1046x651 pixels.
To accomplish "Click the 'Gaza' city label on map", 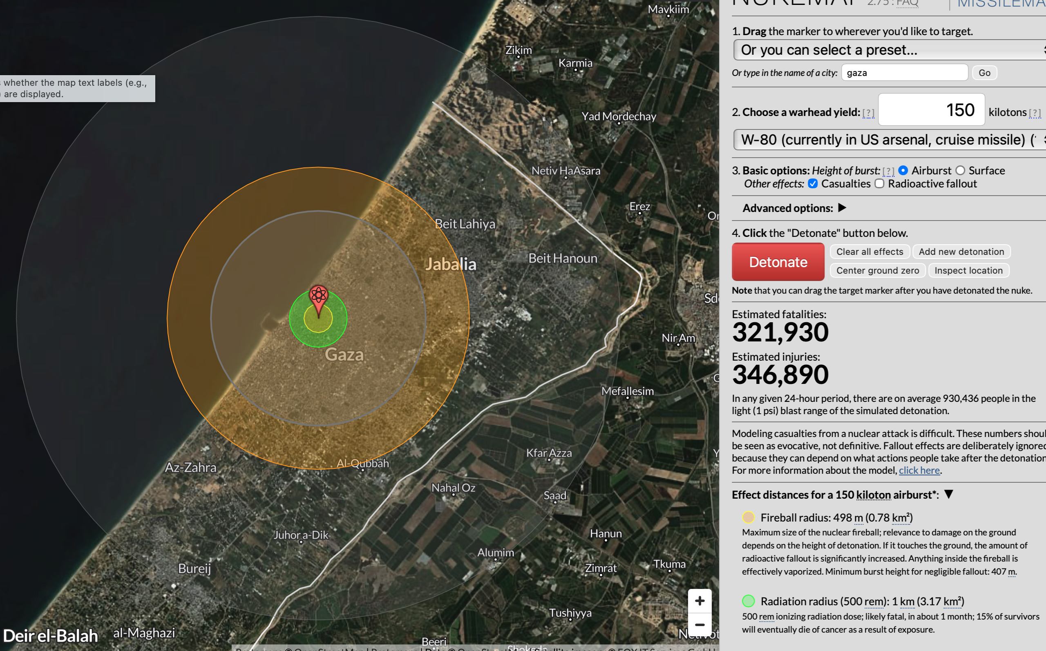I will point(344,355).
